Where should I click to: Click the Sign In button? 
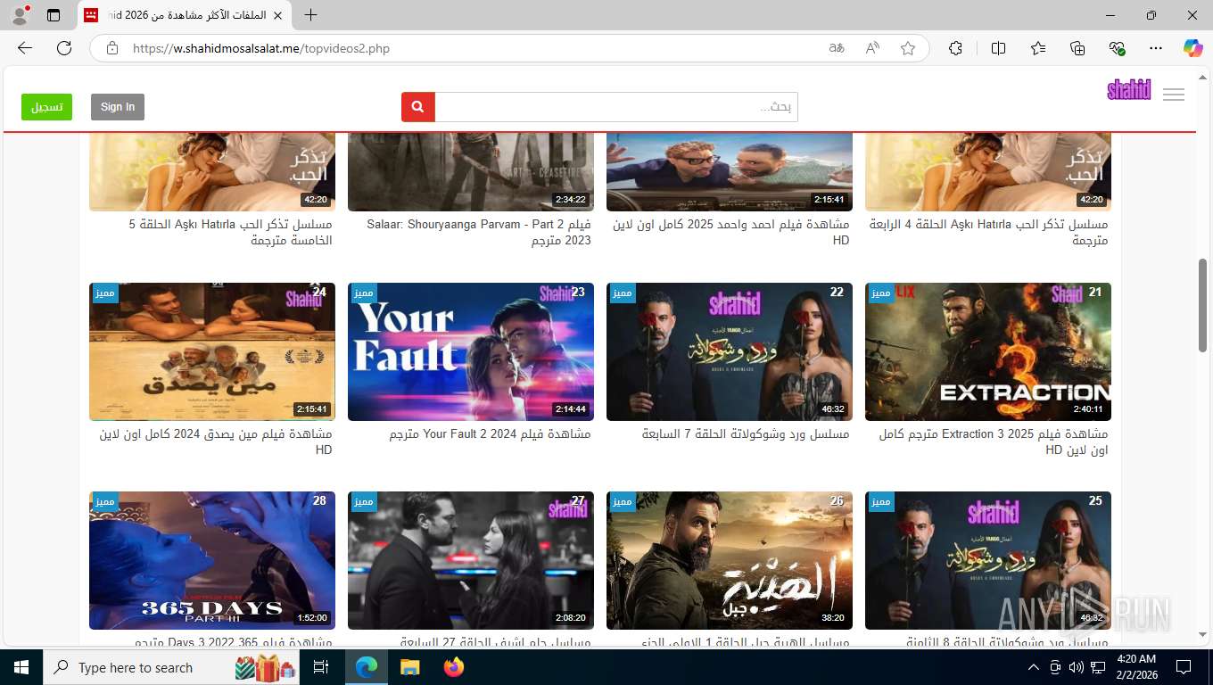pos(118,107)
